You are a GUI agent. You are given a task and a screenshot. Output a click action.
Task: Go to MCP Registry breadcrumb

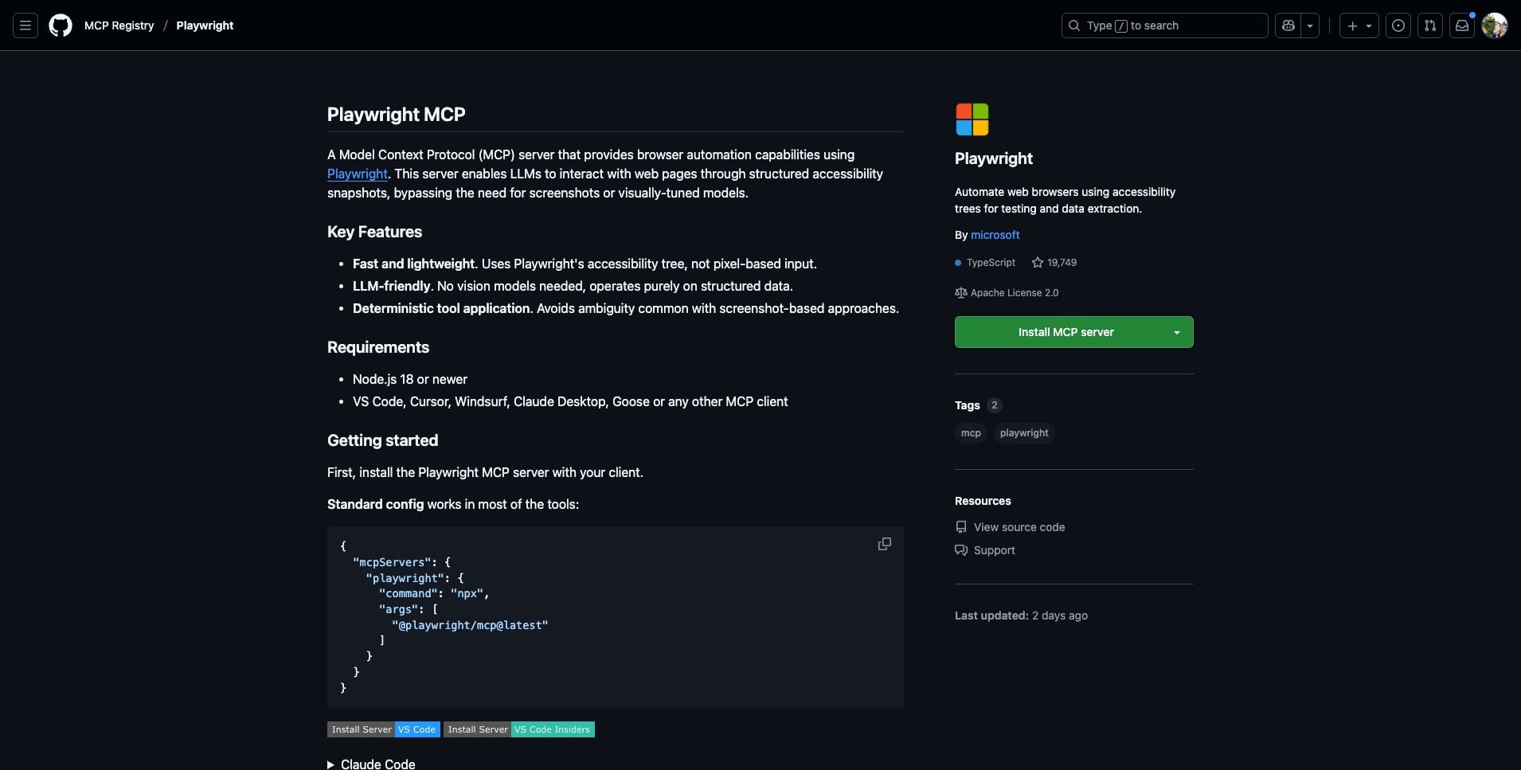point(119,25)
